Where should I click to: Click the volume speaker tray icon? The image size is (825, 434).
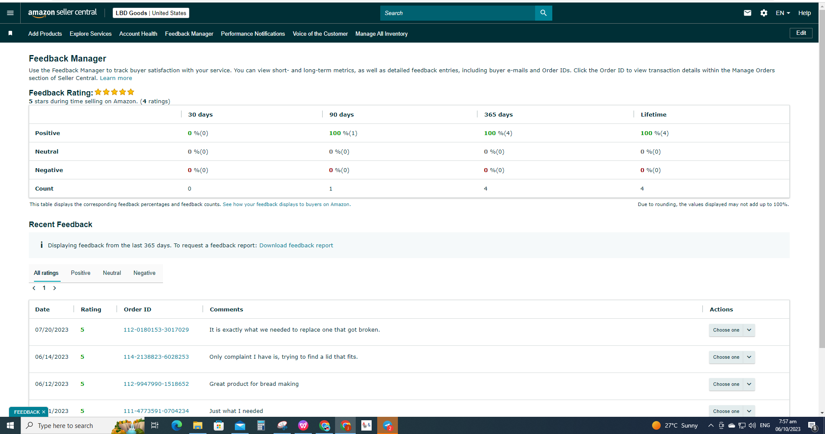coord(752,425)
